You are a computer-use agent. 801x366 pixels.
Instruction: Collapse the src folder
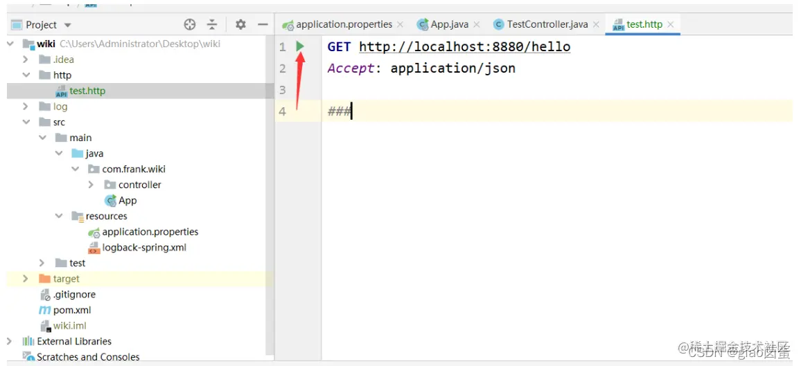point(26,122)
